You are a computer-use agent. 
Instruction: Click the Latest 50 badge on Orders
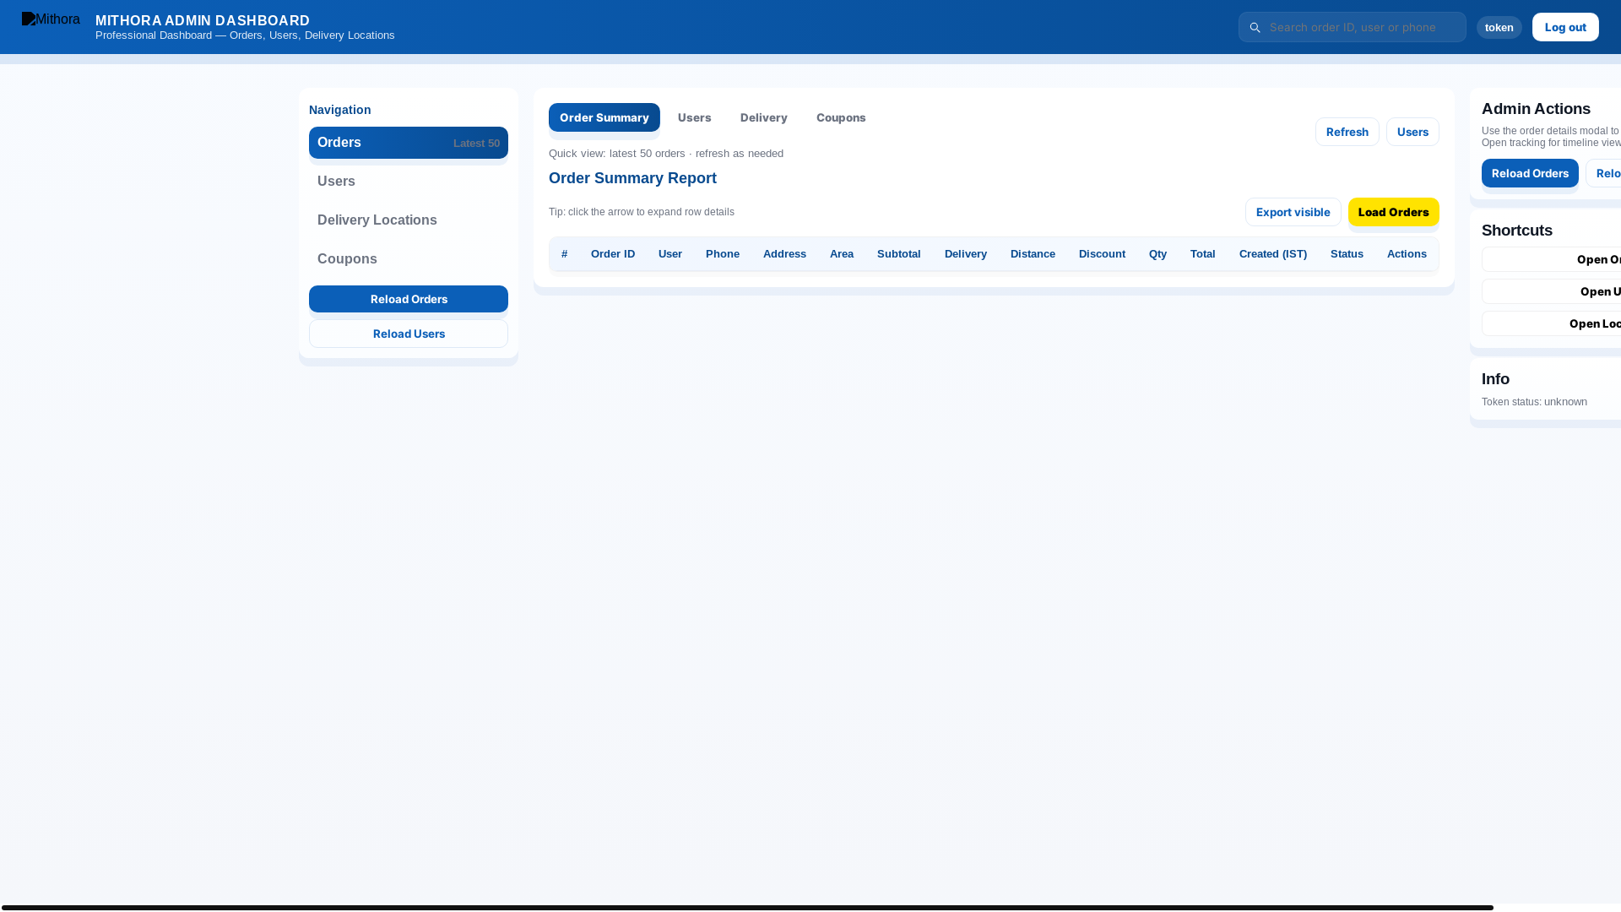[476, 144]
